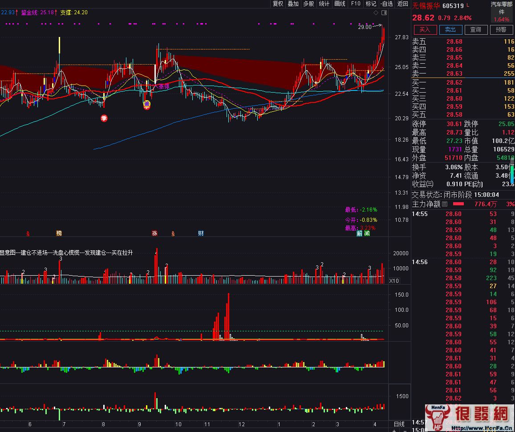Click the 29.00 high price label

tap(365, 27)
